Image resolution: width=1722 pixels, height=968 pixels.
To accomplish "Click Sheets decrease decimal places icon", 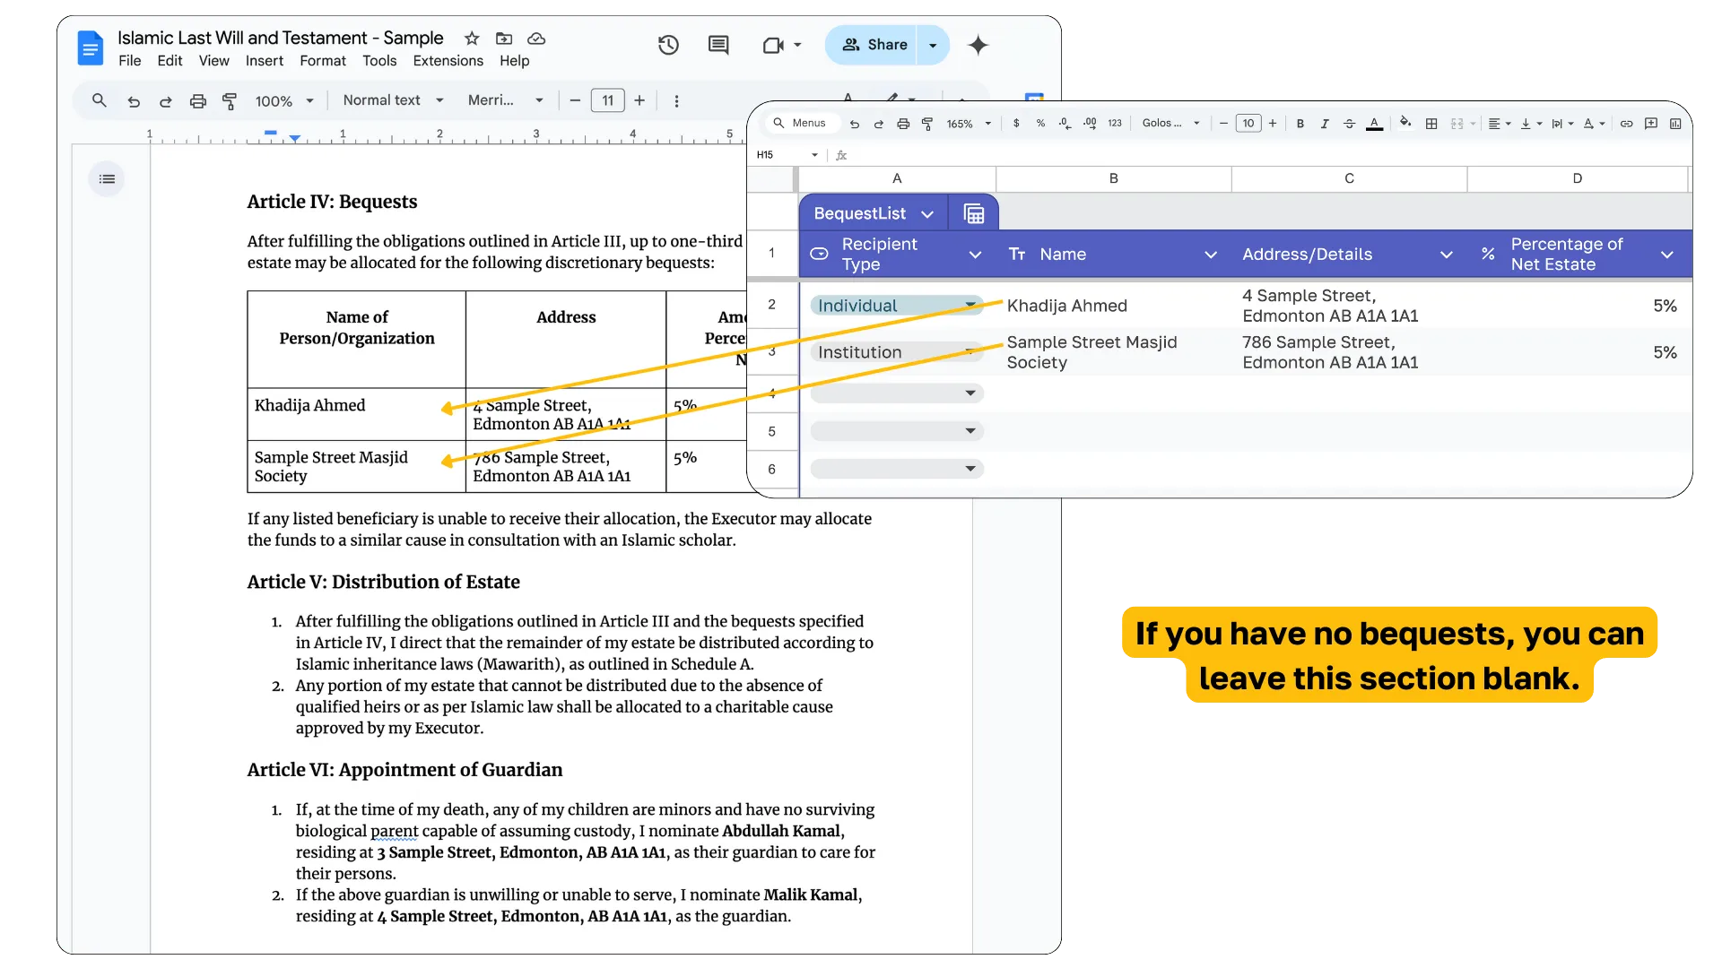I will click(x=1065, y=124).
